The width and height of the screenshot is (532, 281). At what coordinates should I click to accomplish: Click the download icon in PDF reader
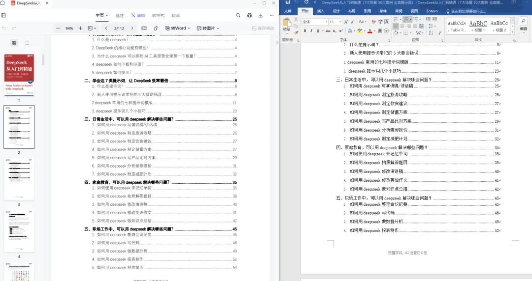[261, 15]
